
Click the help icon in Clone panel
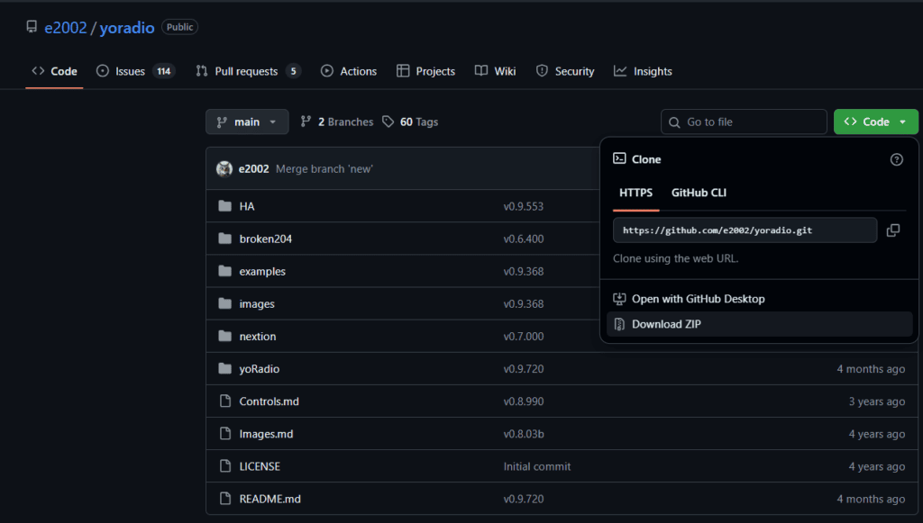(x=896, y=159)
